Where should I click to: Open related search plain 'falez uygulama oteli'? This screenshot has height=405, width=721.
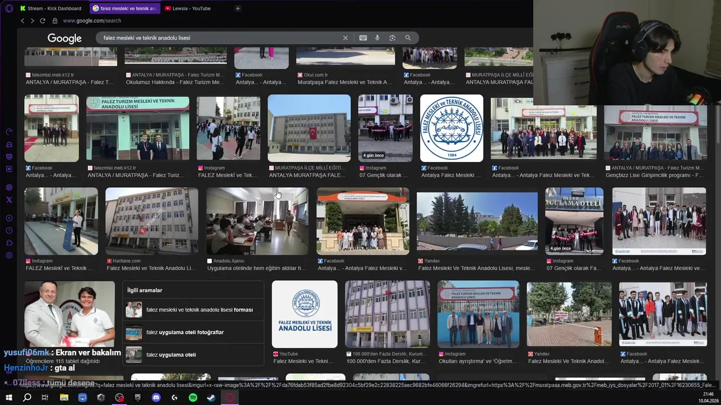[x=193, y=355]
